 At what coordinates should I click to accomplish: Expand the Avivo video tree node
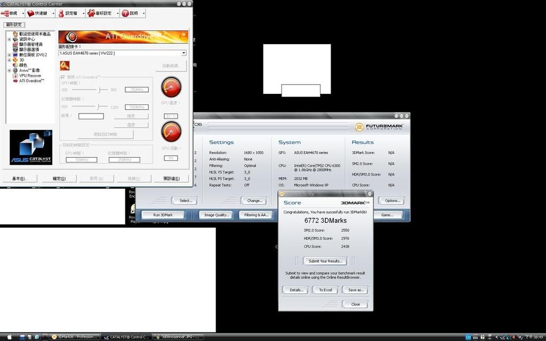[x=9, y=70]
